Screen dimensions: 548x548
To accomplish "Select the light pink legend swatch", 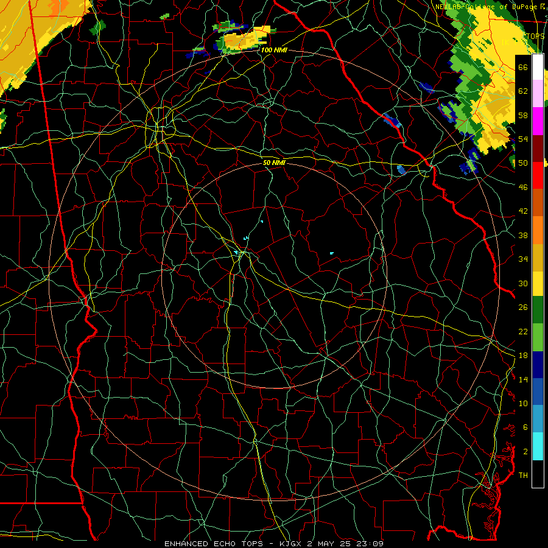I will pos(538,93).
